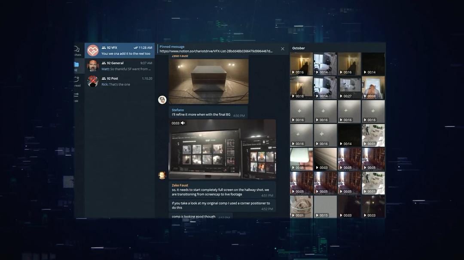This screenshot has width=464, height=260.
Task: Open the pinned Notion VFX-List link
Action: [216, 51]
